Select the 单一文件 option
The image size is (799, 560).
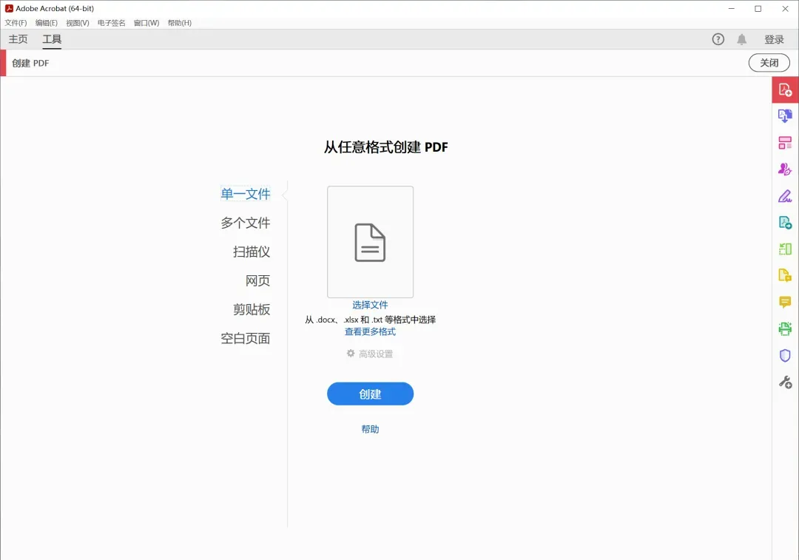click(x=246, y=194)
